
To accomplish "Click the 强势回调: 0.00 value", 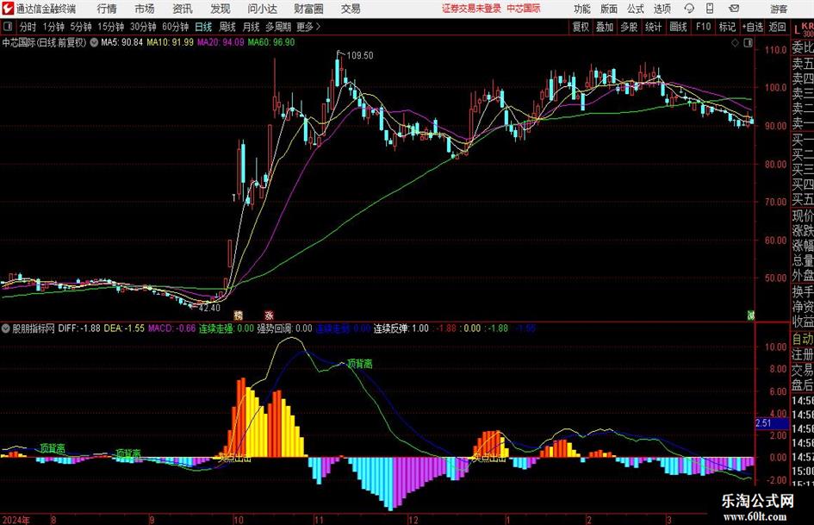I will click(x=284, y=328).
